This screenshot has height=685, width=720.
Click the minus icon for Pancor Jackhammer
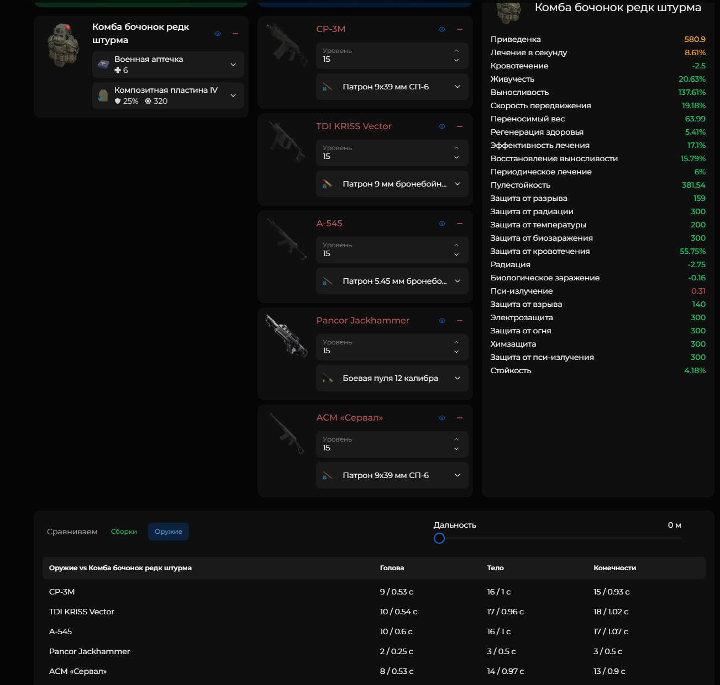[459, 321]
